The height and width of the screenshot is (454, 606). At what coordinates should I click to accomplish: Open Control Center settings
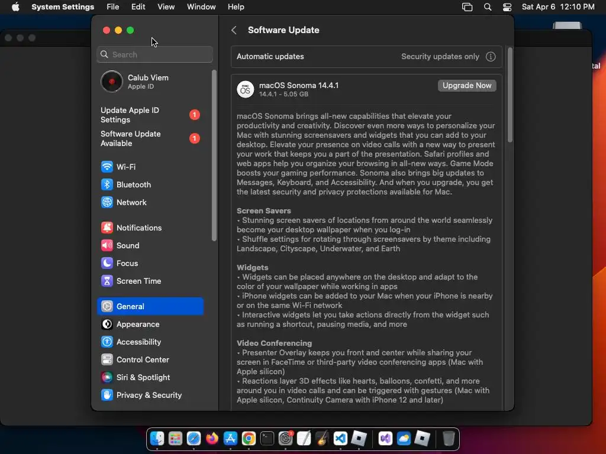150,360
